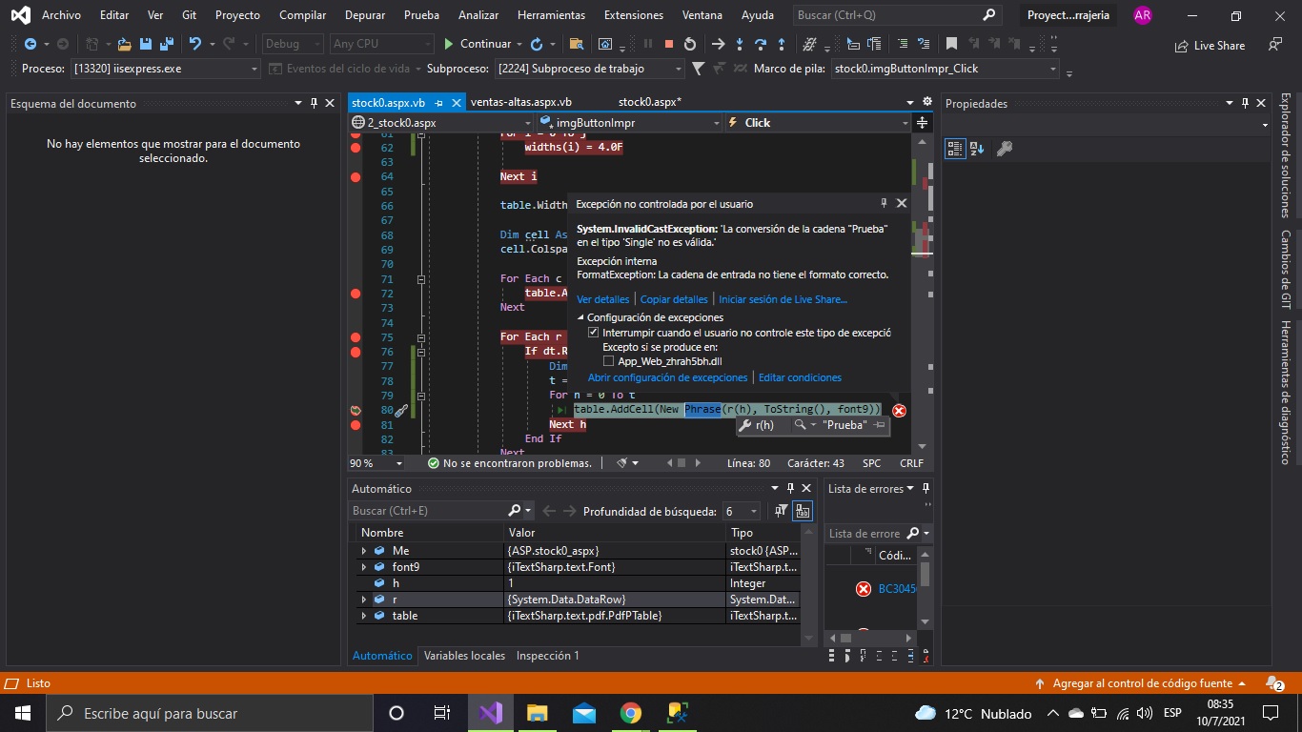This screenshot has width=1302, height=732.
Task: Pin the exception helper popup
Action: tap(884, 203)
